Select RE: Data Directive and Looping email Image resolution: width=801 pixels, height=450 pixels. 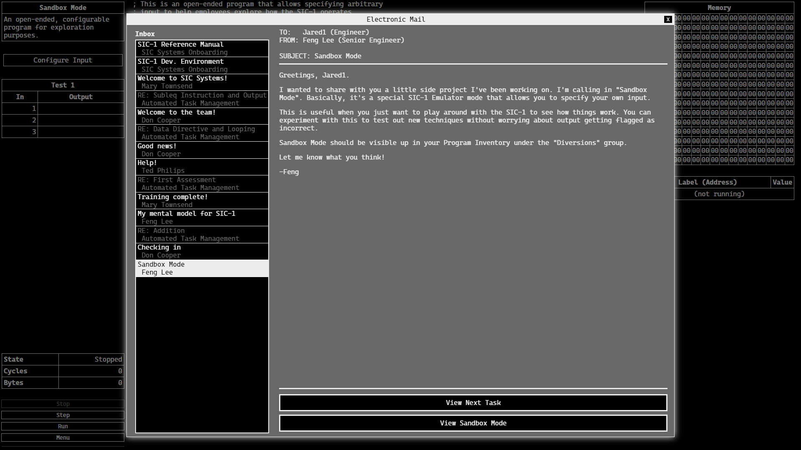coord(202,132)
